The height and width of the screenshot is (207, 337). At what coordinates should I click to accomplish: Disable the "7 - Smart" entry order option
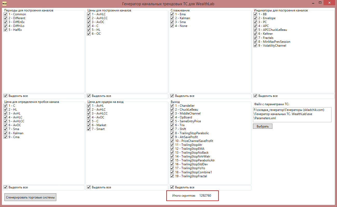pos(89,129)
